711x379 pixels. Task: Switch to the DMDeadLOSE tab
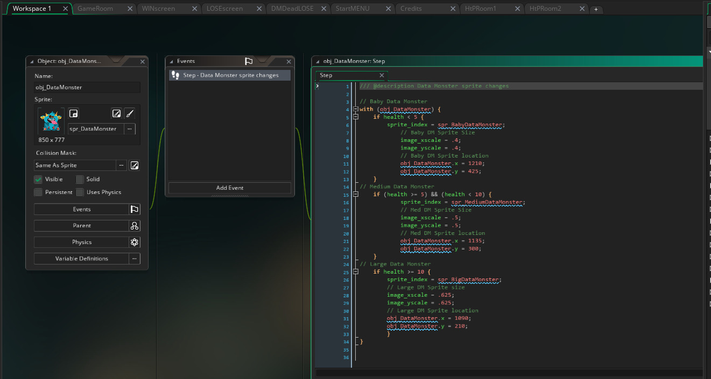coord(292,9)
